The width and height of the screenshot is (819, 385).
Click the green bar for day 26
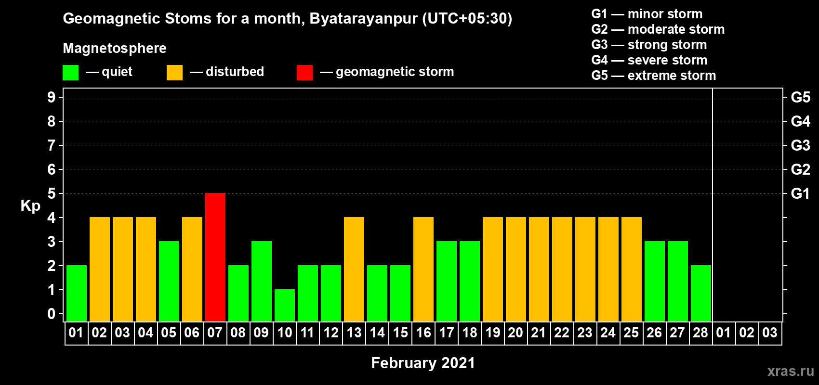click(655, 281)
